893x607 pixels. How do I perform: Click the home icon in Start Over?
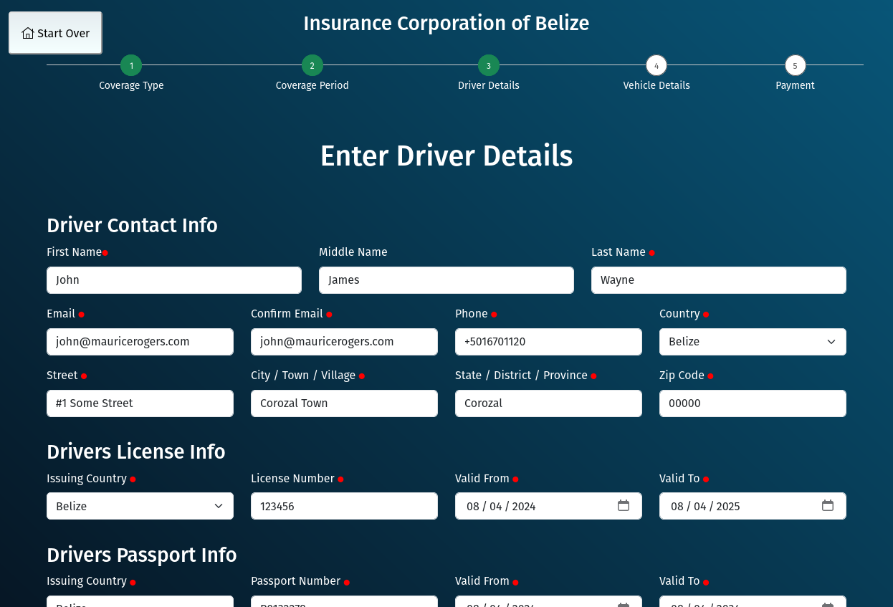[28, 33]
